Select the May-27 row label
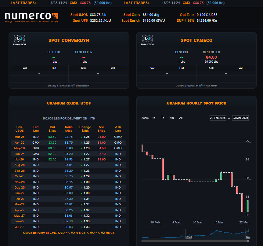 (20, 215)
